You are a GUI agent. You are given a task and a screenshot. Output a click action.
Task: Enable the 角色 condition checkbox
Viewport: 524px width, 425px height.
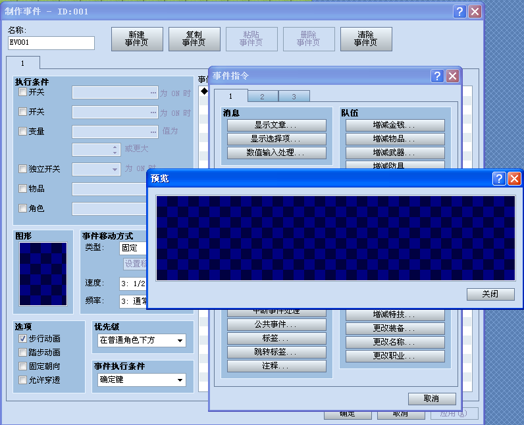click(23, 209)
